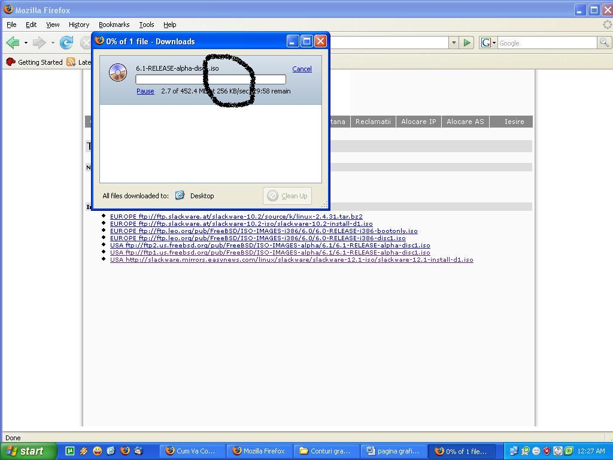This screenshot has width=613, height=460.
Task: Cancel the ISO download
Action: [x=302, y=69]
